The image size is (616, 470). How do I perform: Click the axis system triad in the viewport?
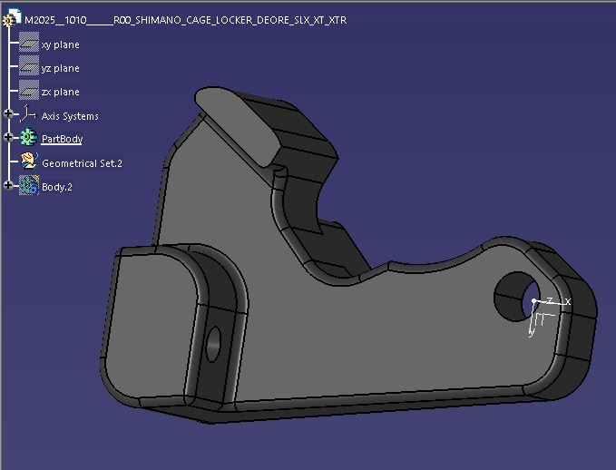pyautogui.click(x=548, y=316)
